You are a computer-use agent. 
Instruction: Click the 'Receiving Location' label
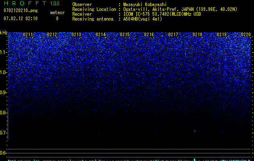tap(94, 9)
